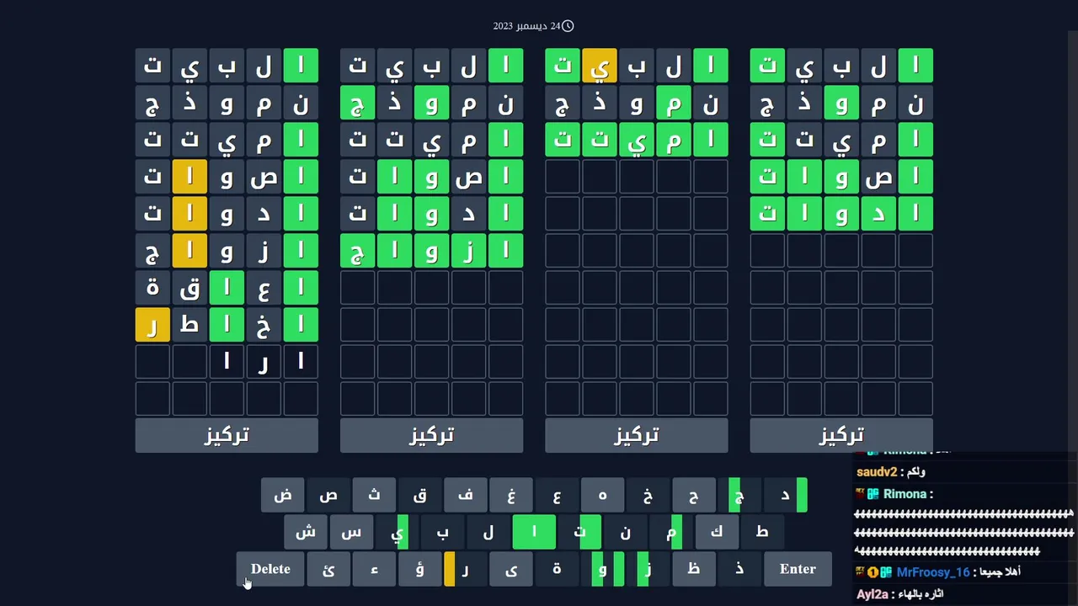Tap the م key on the keyboard
The width and height of the screenshot is (1078, 606).
670,532
